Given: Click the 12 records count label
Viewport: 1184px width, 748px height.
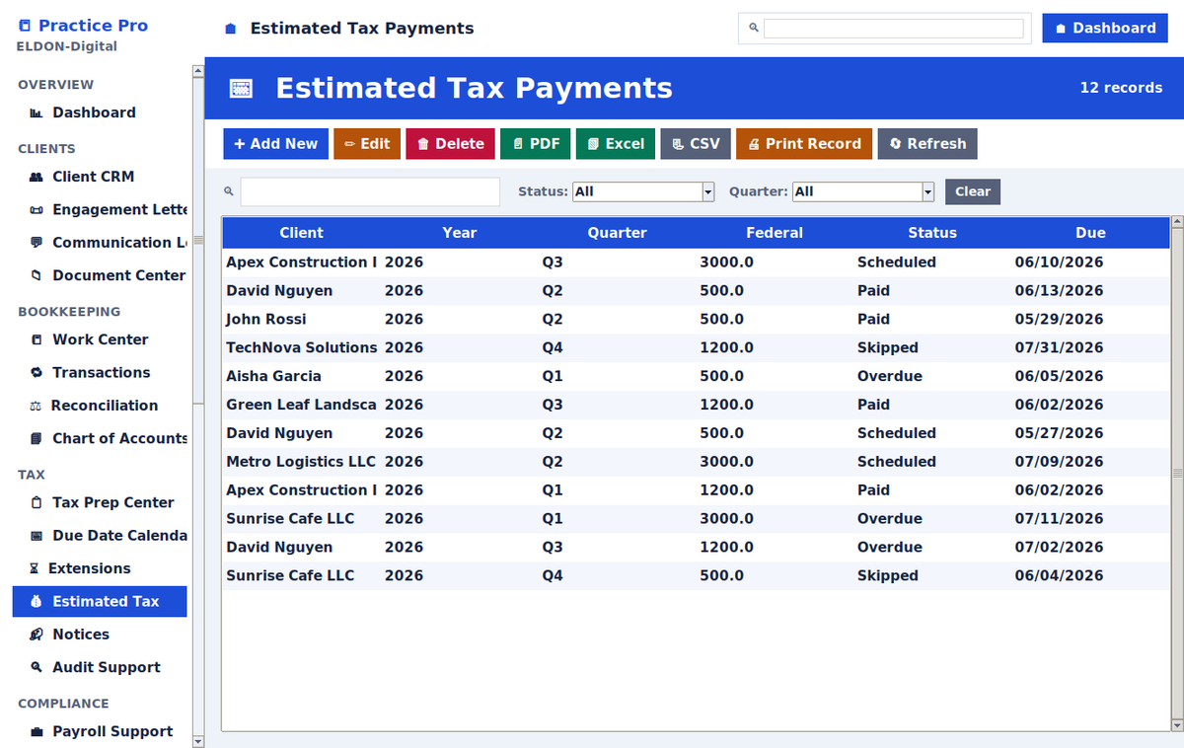Looking at the screenshot, I should (1121, 88).
